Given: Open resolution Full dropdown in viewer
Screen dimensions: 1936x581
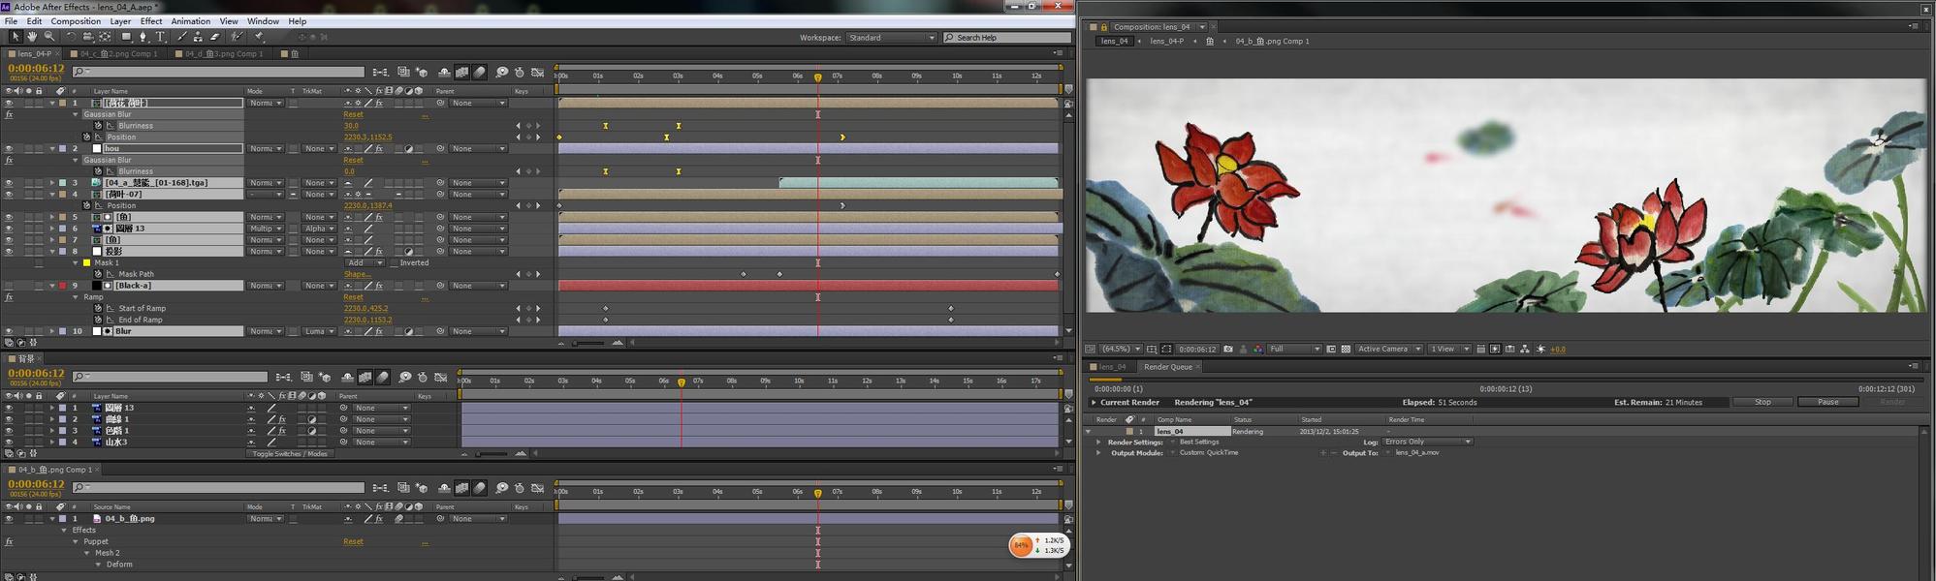Looking at the screenshot, I should pos(1294,349).
